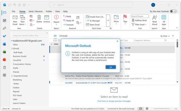Screen dimensions: 181x111
Task: Click the Delete trash icon
Action: (39, 17)
